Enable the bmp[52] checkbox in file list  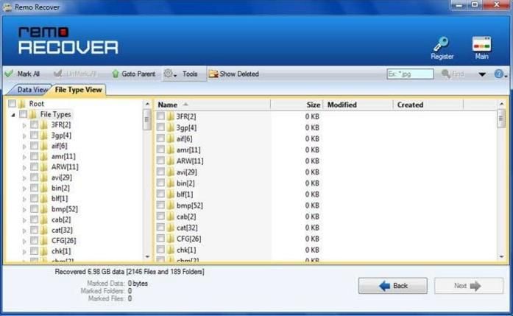click(x=161, y=206)
